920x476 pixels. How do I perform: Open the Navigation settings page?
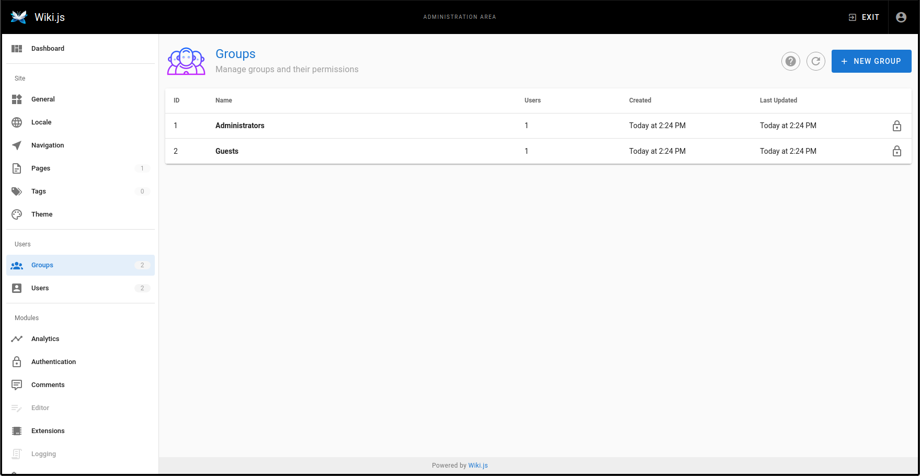[x=48, y=145]
